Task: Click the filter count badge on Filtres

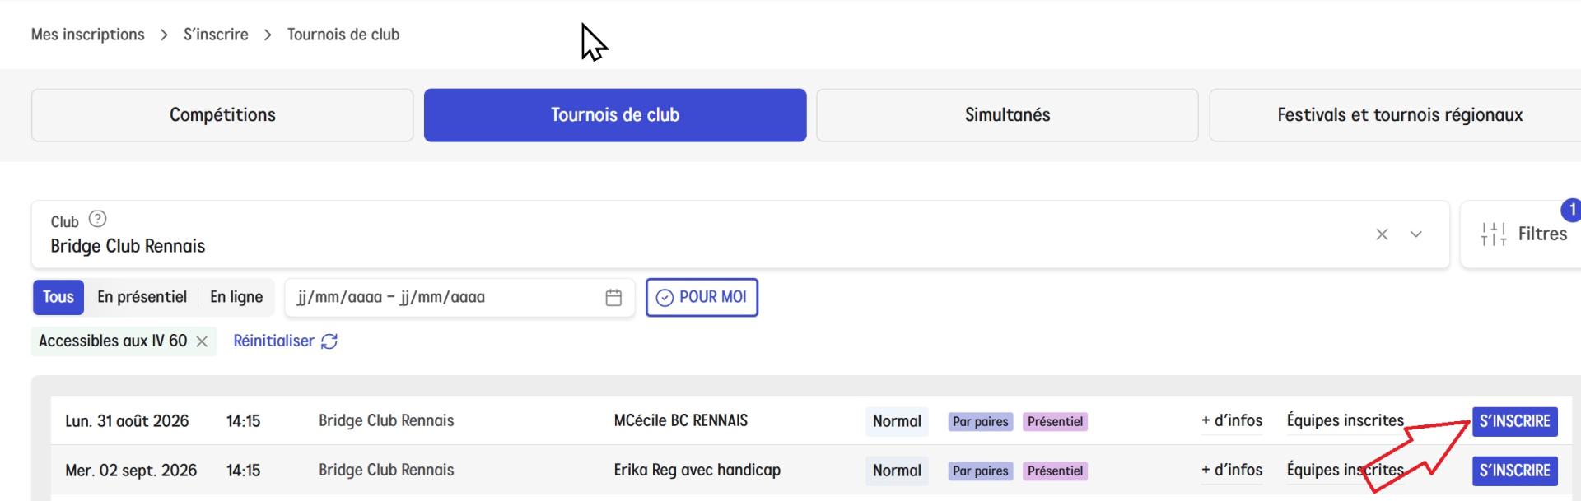Action: coord(1572,210)
